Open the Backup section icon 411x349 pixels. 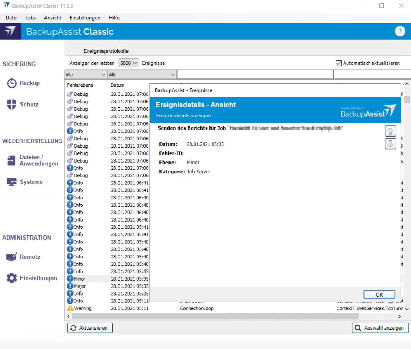tap(12, 83)
